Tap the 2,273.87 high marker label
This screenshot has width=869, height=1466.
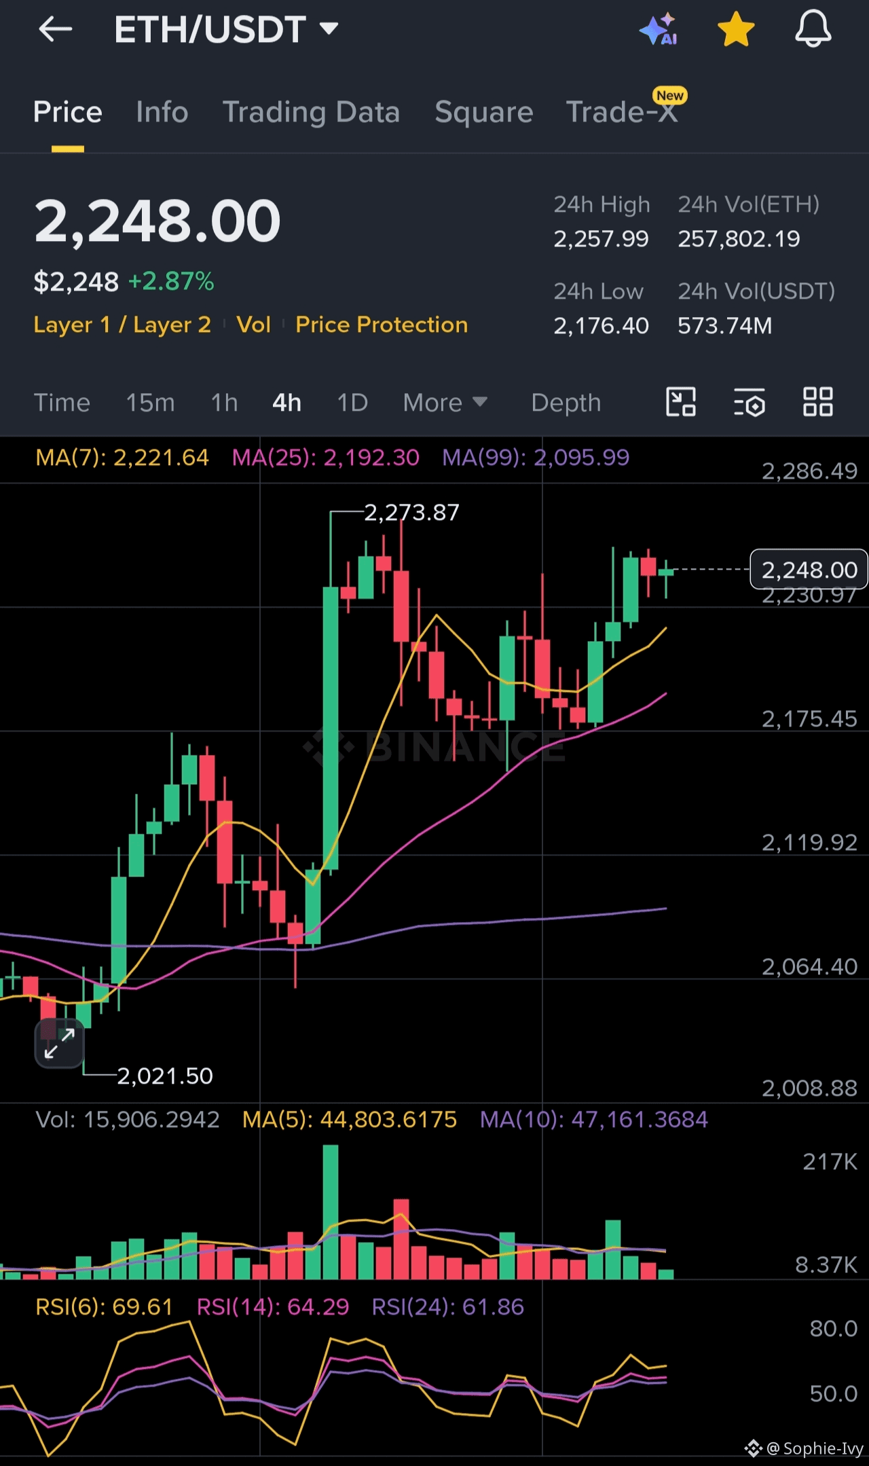pos(411,512)
